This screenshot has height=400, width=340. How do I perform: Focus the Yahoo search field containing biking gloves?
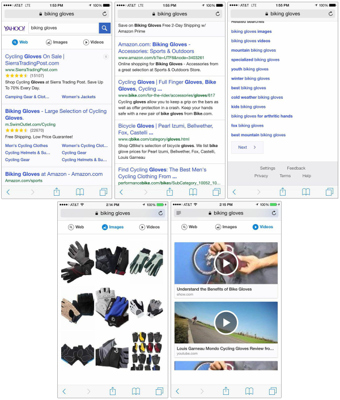(x=63, y=28)
